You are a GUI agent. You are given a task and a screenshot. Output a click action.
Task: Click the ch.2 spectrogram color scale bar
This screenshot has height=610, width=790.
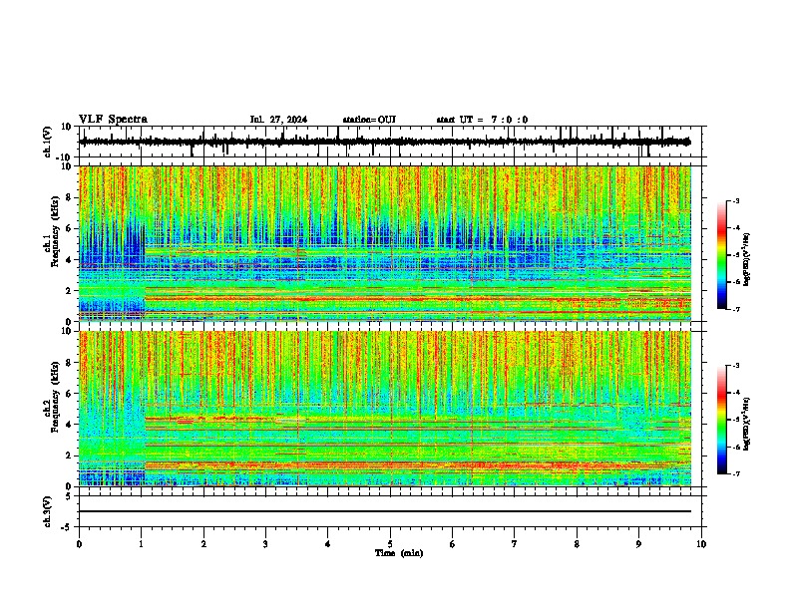click(x=722, y=420)
